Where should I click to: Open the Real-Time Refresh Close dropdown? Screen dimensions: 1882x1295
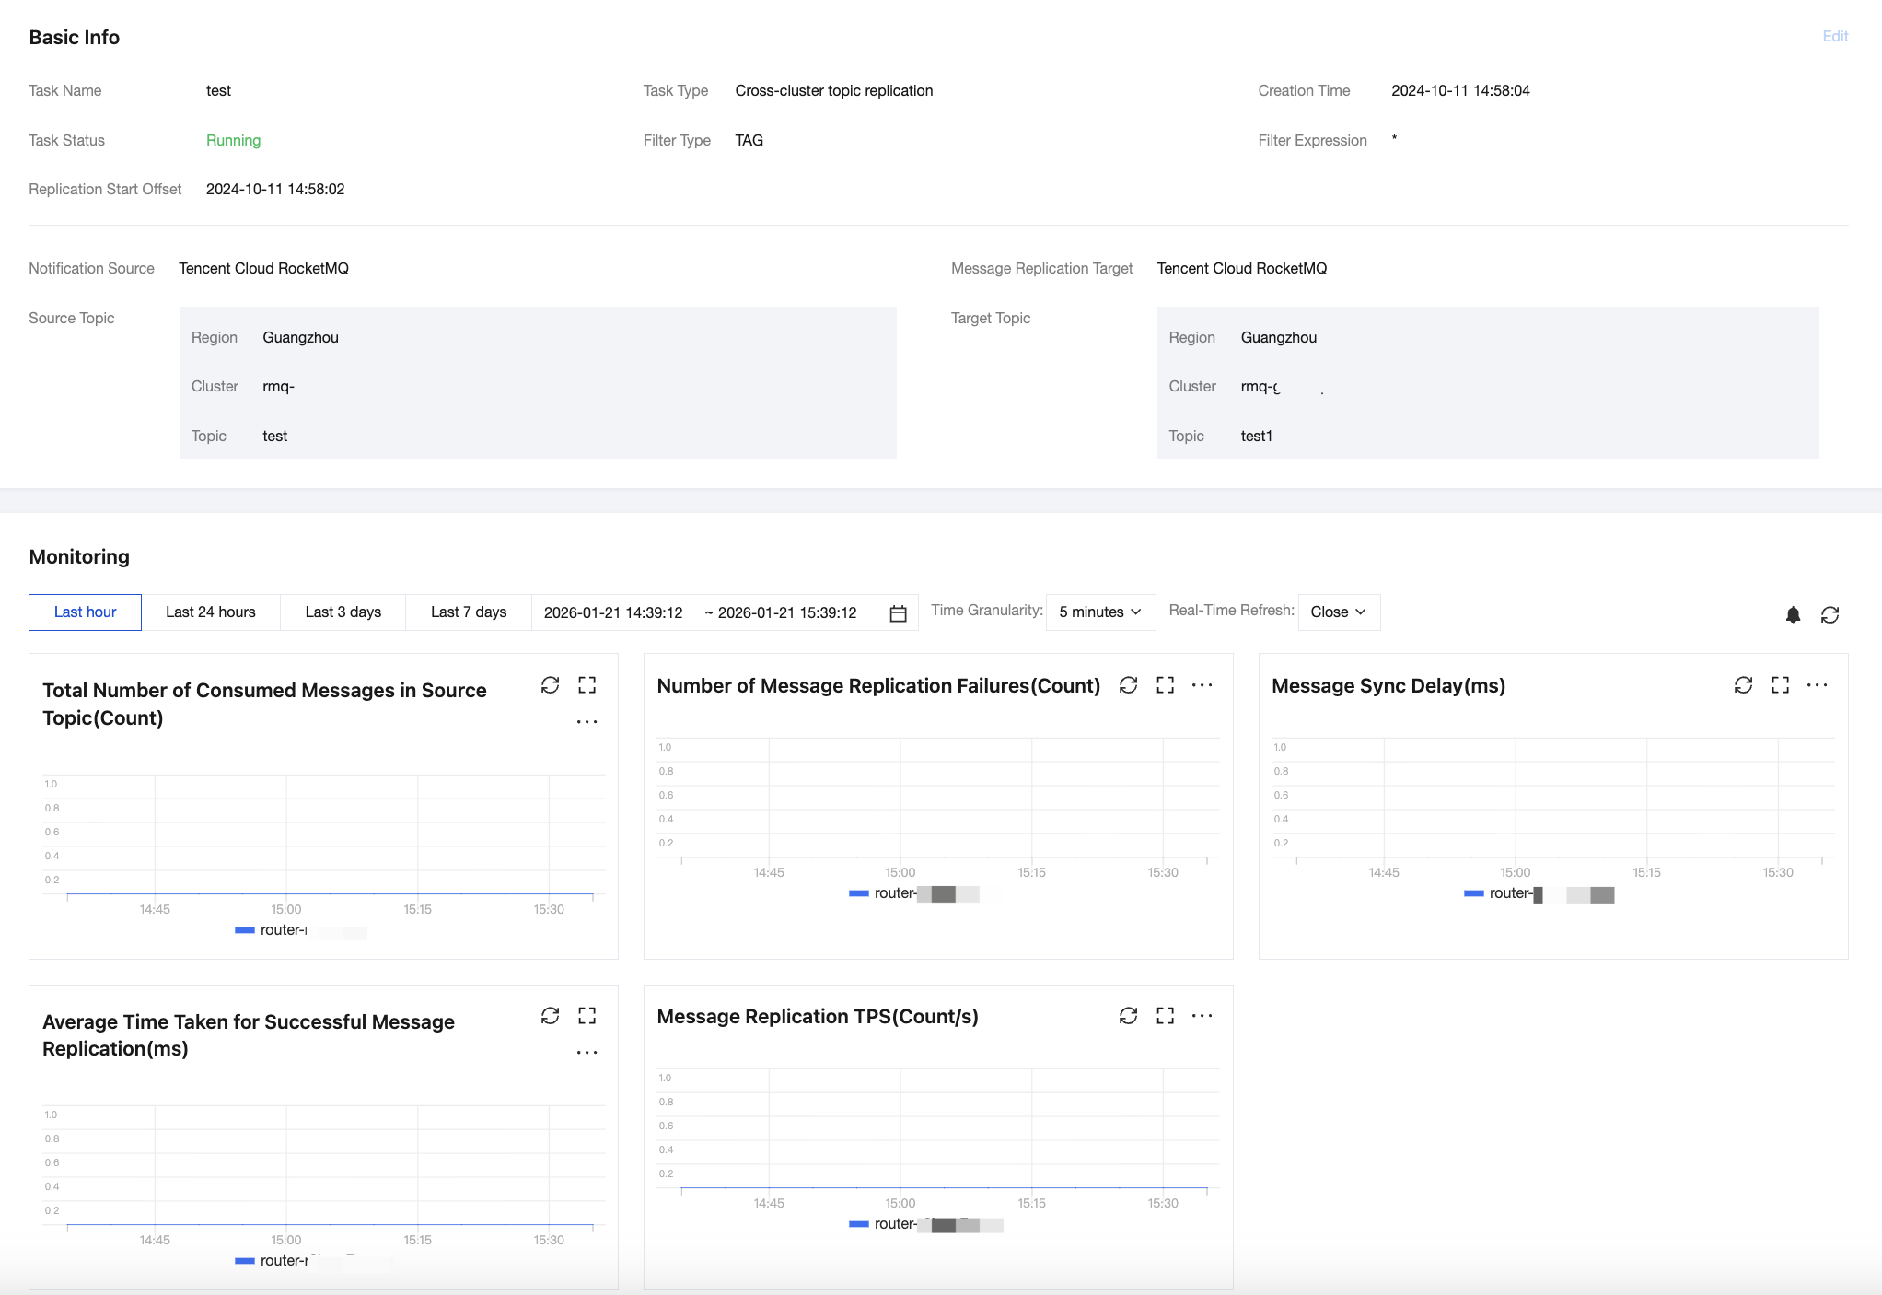pos(1338,612)
